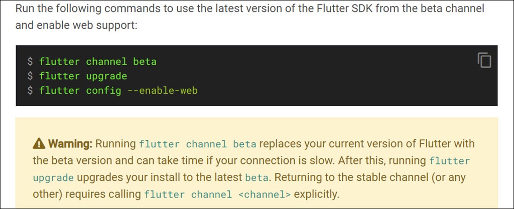Click inline code 'flutter channel beta' in the warning
514x209 pixels.
click(x=198, y=144)
